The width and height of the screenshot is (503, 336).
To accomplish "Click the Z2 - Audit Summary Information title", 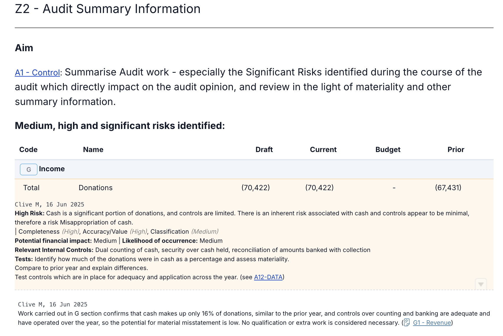I will click(x=108, y=9).
